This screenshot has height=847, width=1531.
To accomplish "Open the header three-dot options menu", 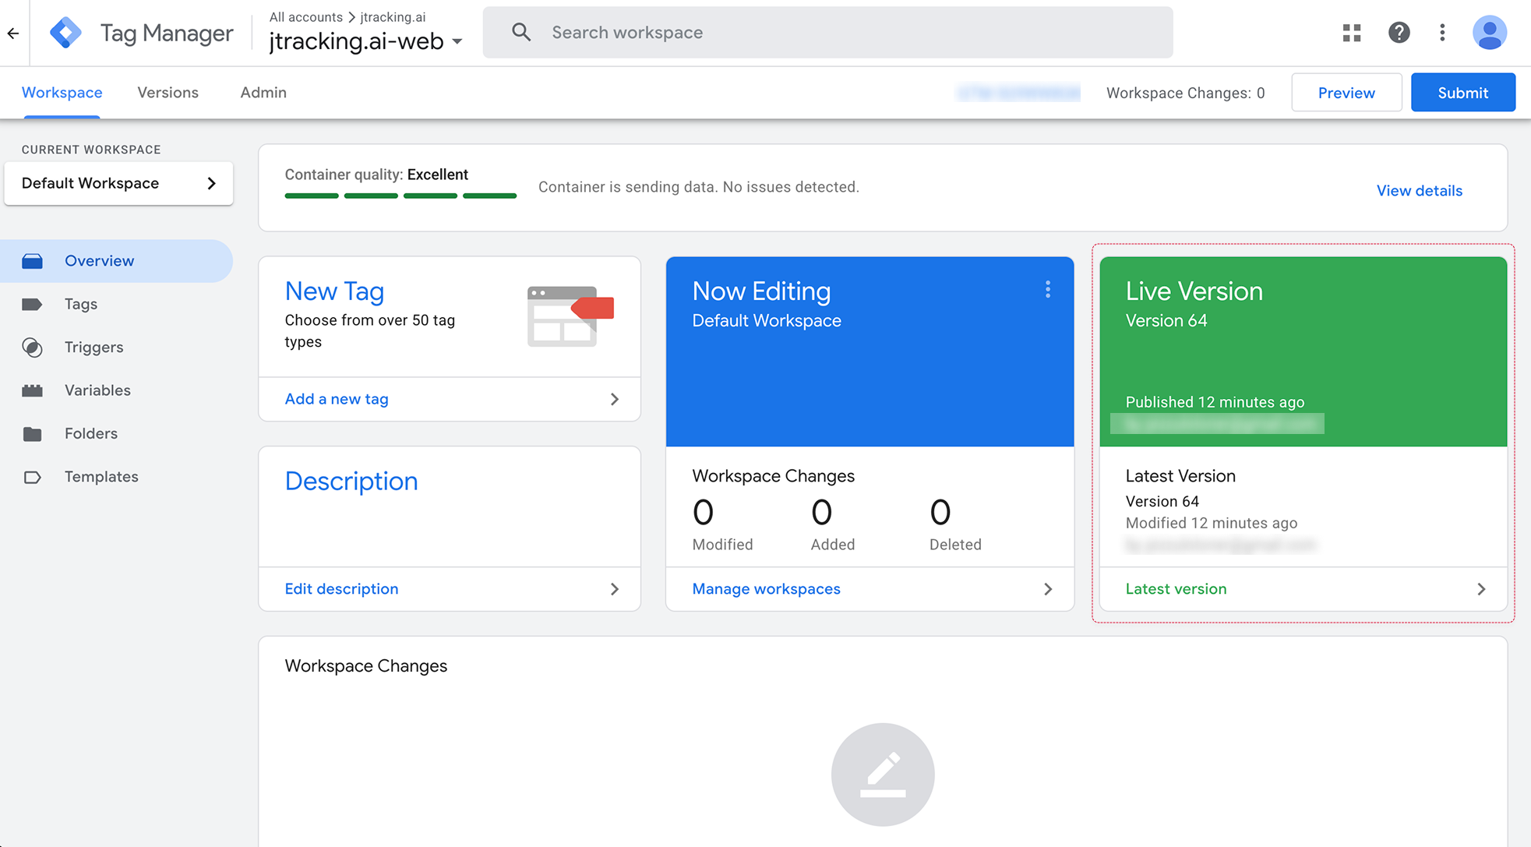I will coord(1442,33).
